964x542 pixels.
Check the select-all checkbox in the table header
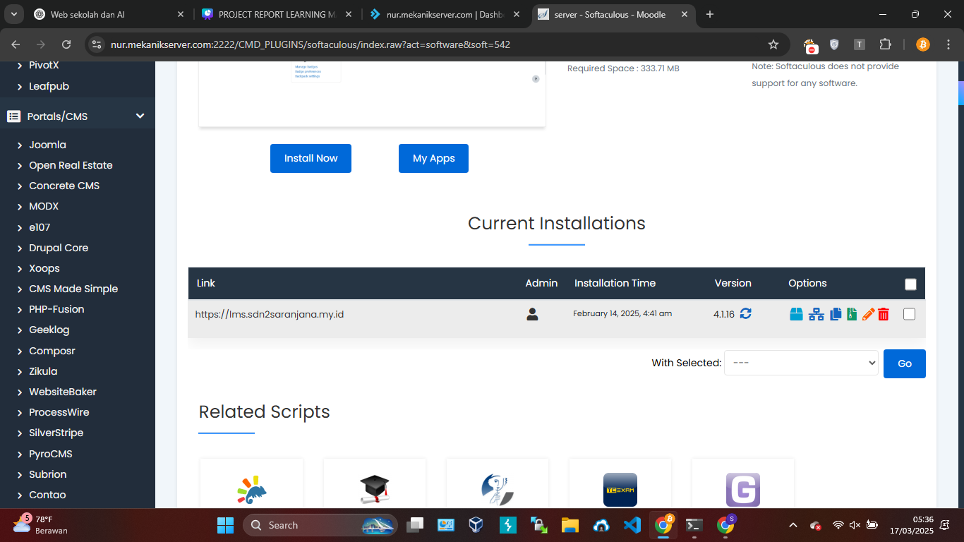click(x=910, y=284)
